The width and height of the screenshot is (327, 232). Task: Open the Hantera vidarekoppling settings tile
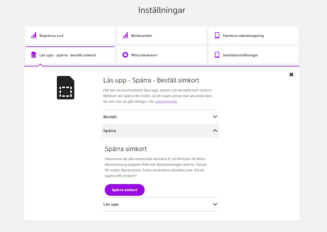pos(253,35)
